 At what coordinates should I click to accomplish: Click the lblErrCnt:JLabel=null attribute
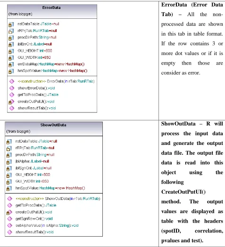coord(35,44)
